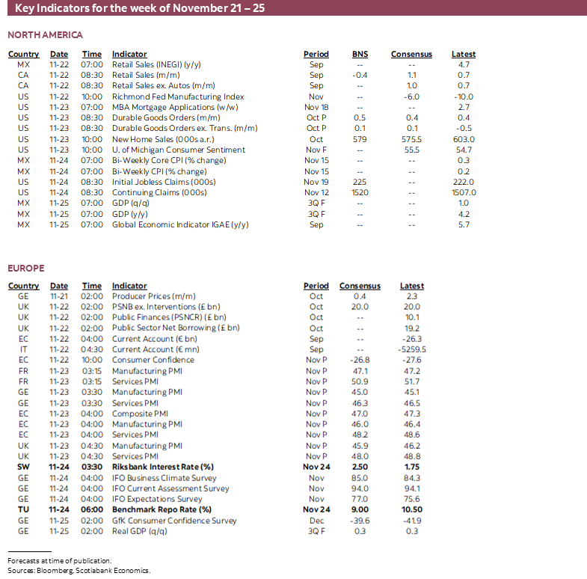This screenshot has width=587, height=579.
Task: Click 'Forecasts at time of publication.' footnote
Action: [x=60, y=560]
